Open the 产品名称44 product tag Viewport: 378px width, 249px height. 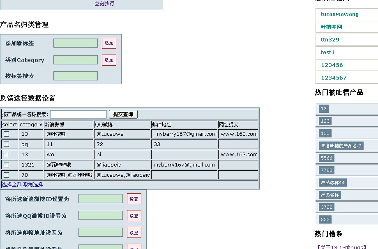pyautogui.click(x=332, y=183)
